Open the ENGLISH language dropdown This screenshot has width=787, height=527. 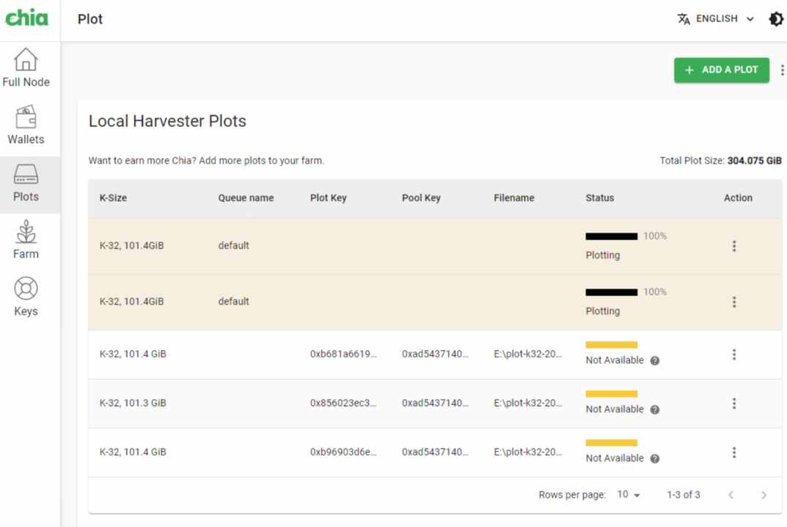pos(715,18)
